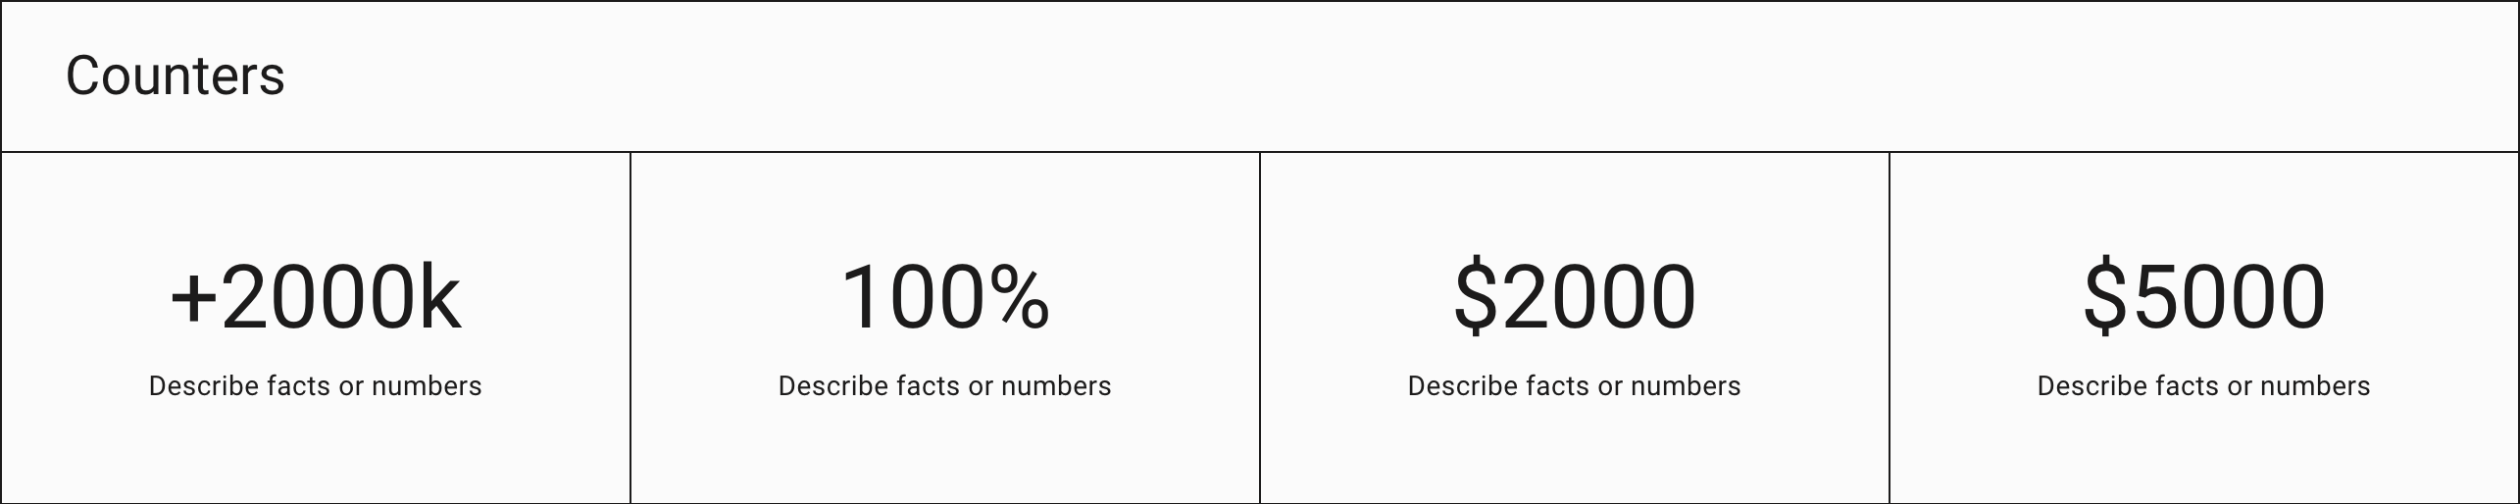Click the plus sign in +2000k
Image resolution: width=2520 pixels, height=504 pixels.
click(x=193, y=301)
